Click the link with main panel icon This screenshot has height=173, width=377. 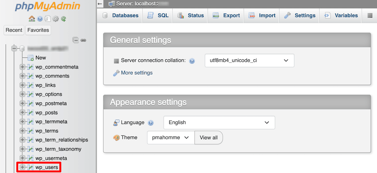click(83, 40)
